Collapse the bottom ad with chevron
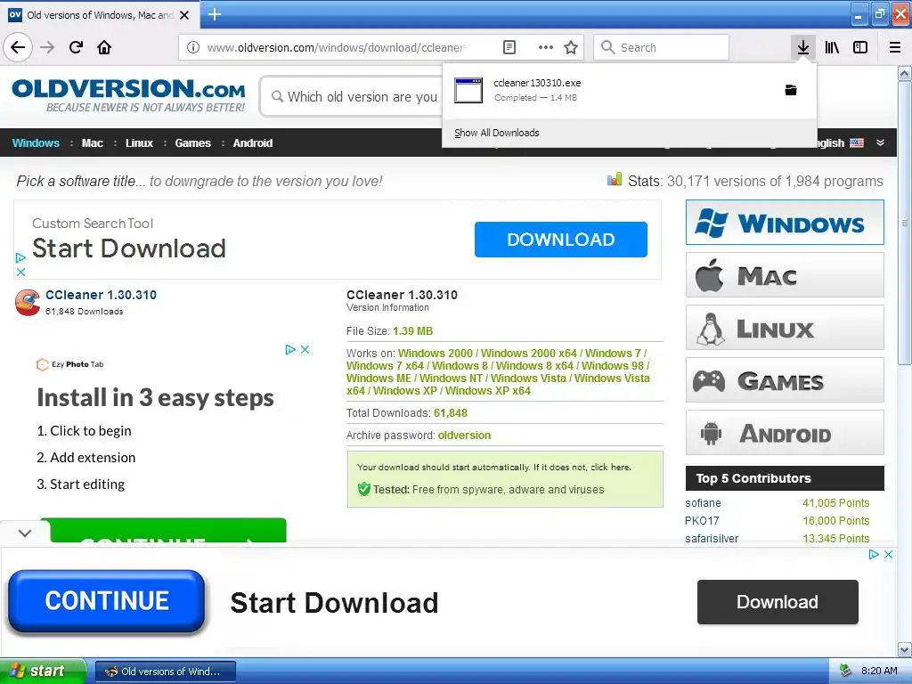Image resolution: width=912 pixels, height=684 pixels. (25, 533)
